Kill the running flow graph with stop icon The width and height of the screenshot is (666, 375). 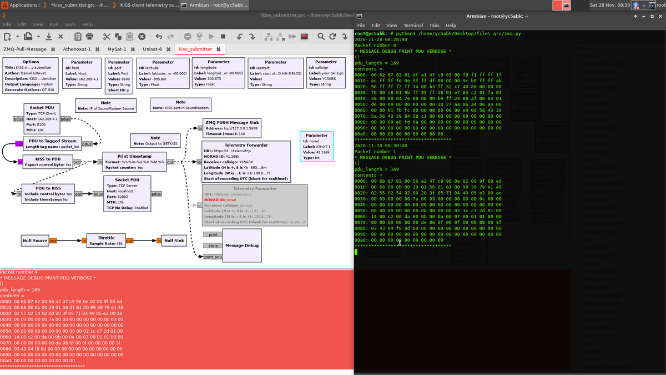pyautogui.click(x=223, y=36)
